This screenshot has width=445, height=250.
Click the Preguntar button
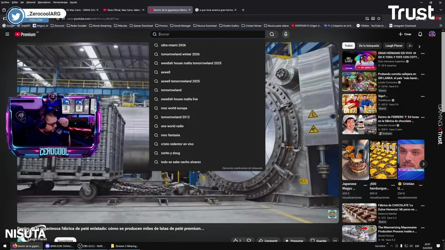294,241
